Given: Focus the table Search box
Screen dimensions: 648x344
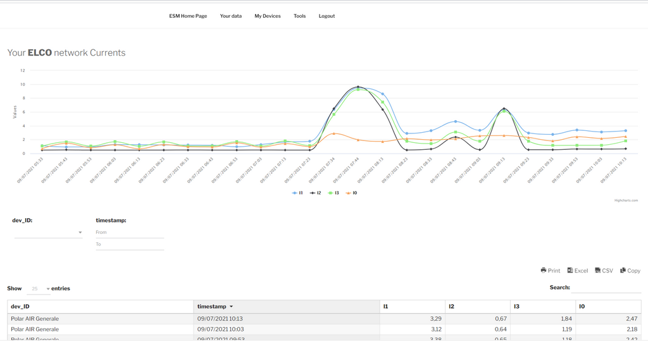Looking at the screenshot, I should 606,288.
